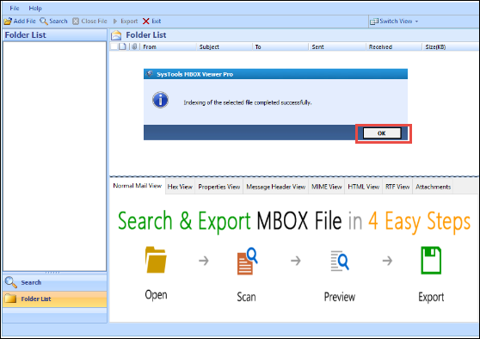Open the RTF View tab
This screenshot has width=480, height=339.
397,187
